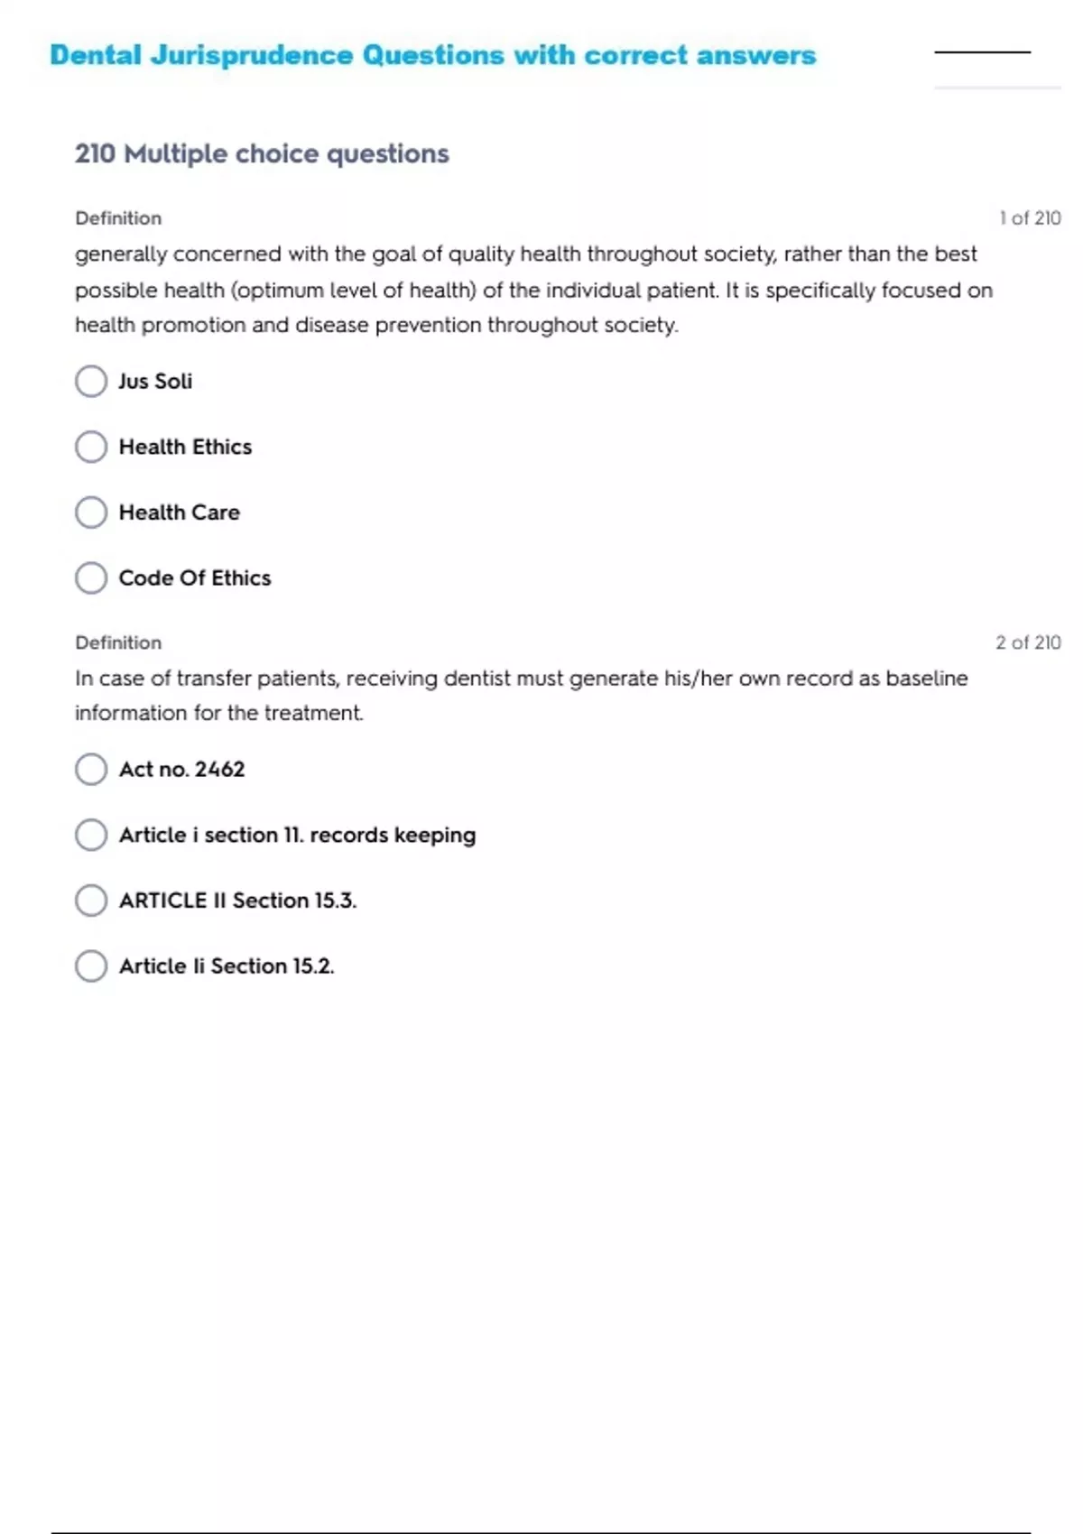Click the first question's Definition label

118,218
